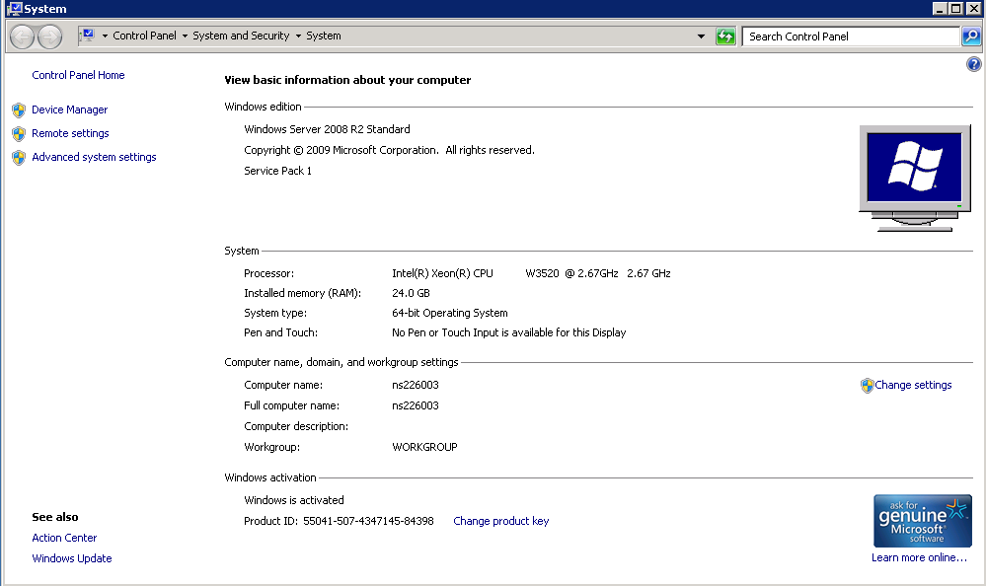
Task: Click the shield icon beside Change settings
Action: (868, 386)
